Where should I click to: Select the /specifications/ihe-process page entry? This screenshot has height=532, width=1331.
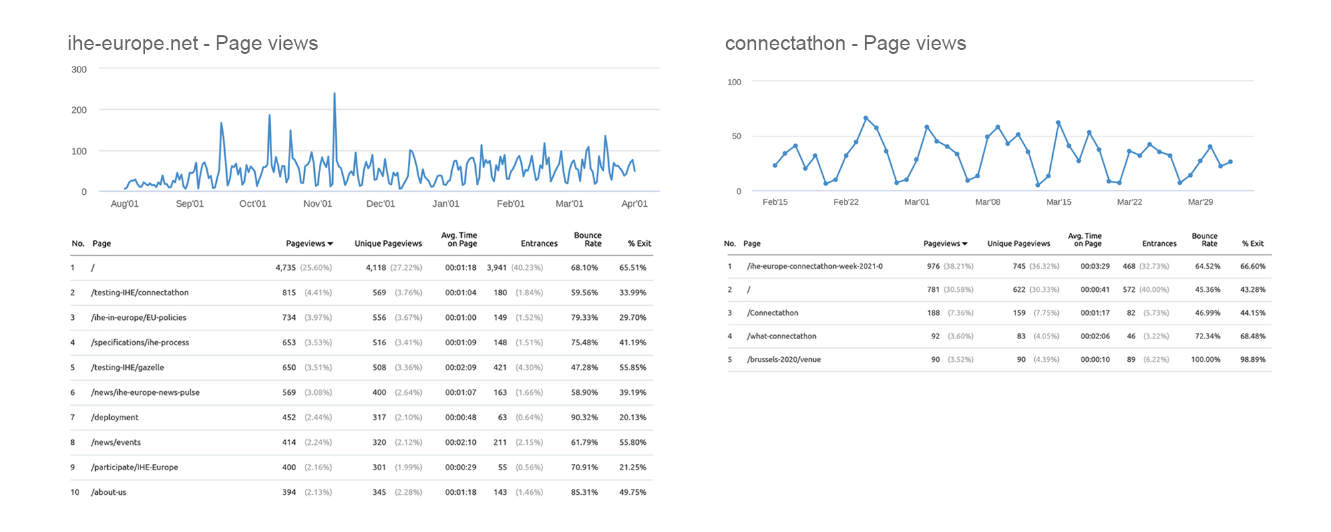140,342
